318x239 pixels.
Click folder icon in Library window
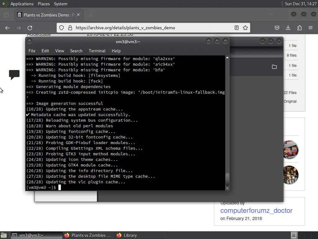pyautogui.click(x=274, y=67)
